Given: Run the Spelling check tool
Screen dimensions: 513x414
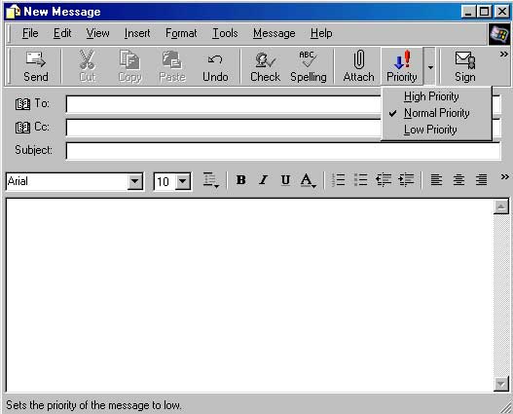Looking at the screenshot, I should (308, 66).
